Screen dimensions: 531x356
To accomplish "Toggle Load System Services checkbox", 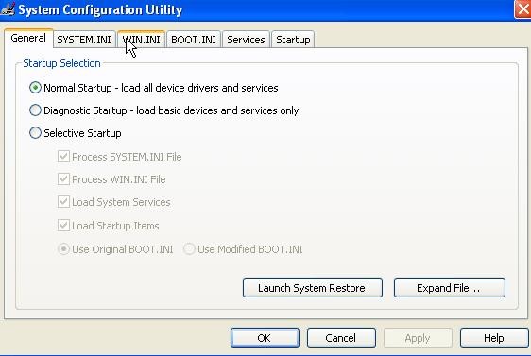I will [63, 202].
